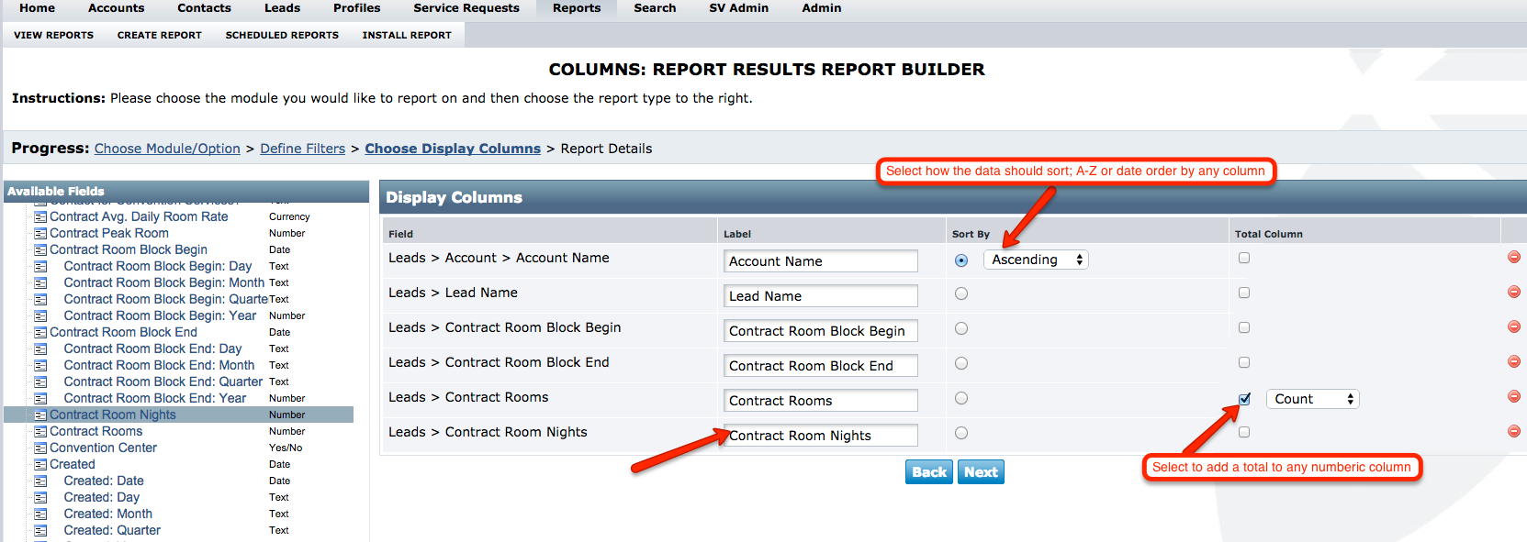
Task: Delete the Contract Room Block Begin row
Action: 1514,326
